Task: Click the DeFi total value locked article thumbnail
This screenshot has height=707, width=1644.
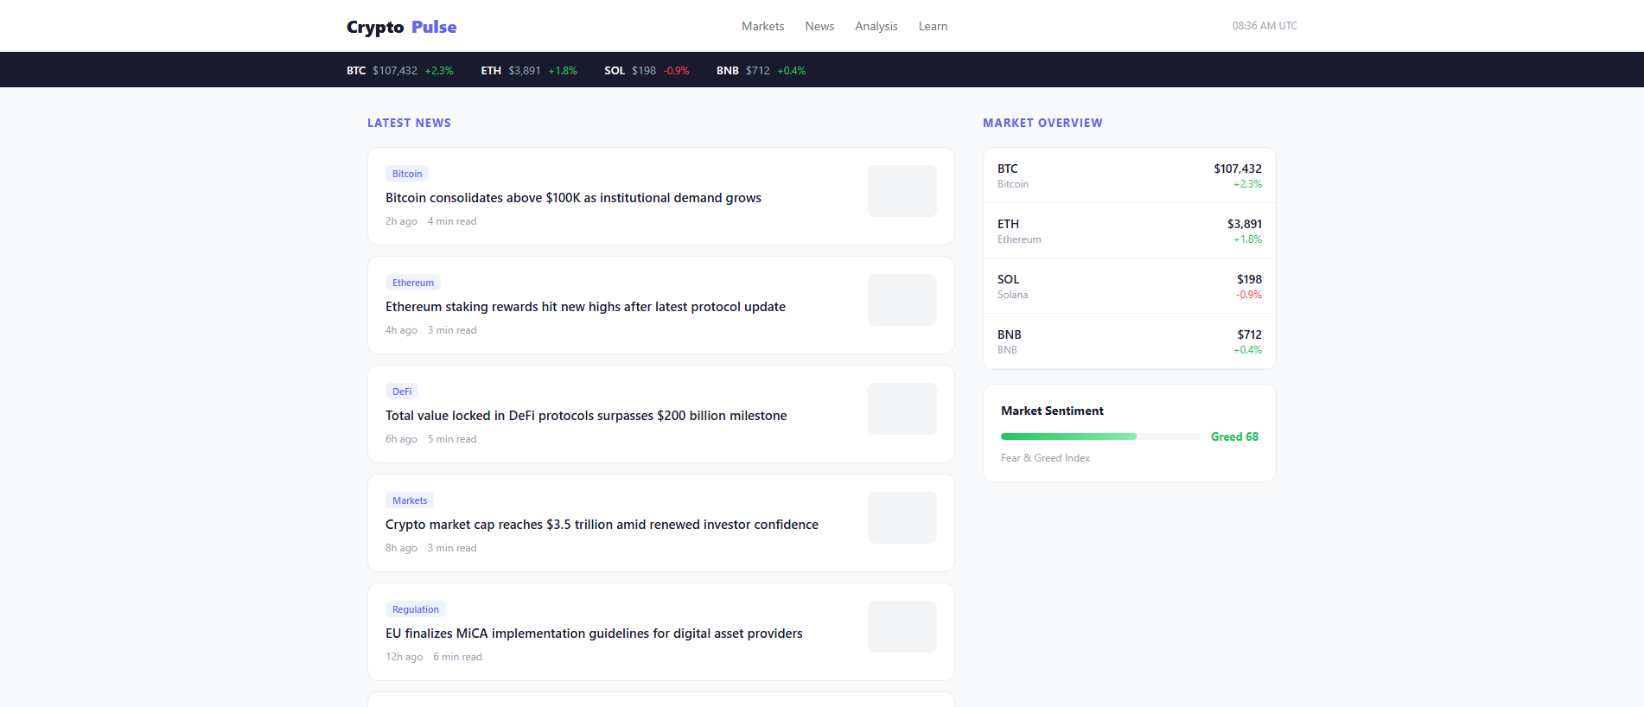Action: pyautogui.click(x=902, y=409)
